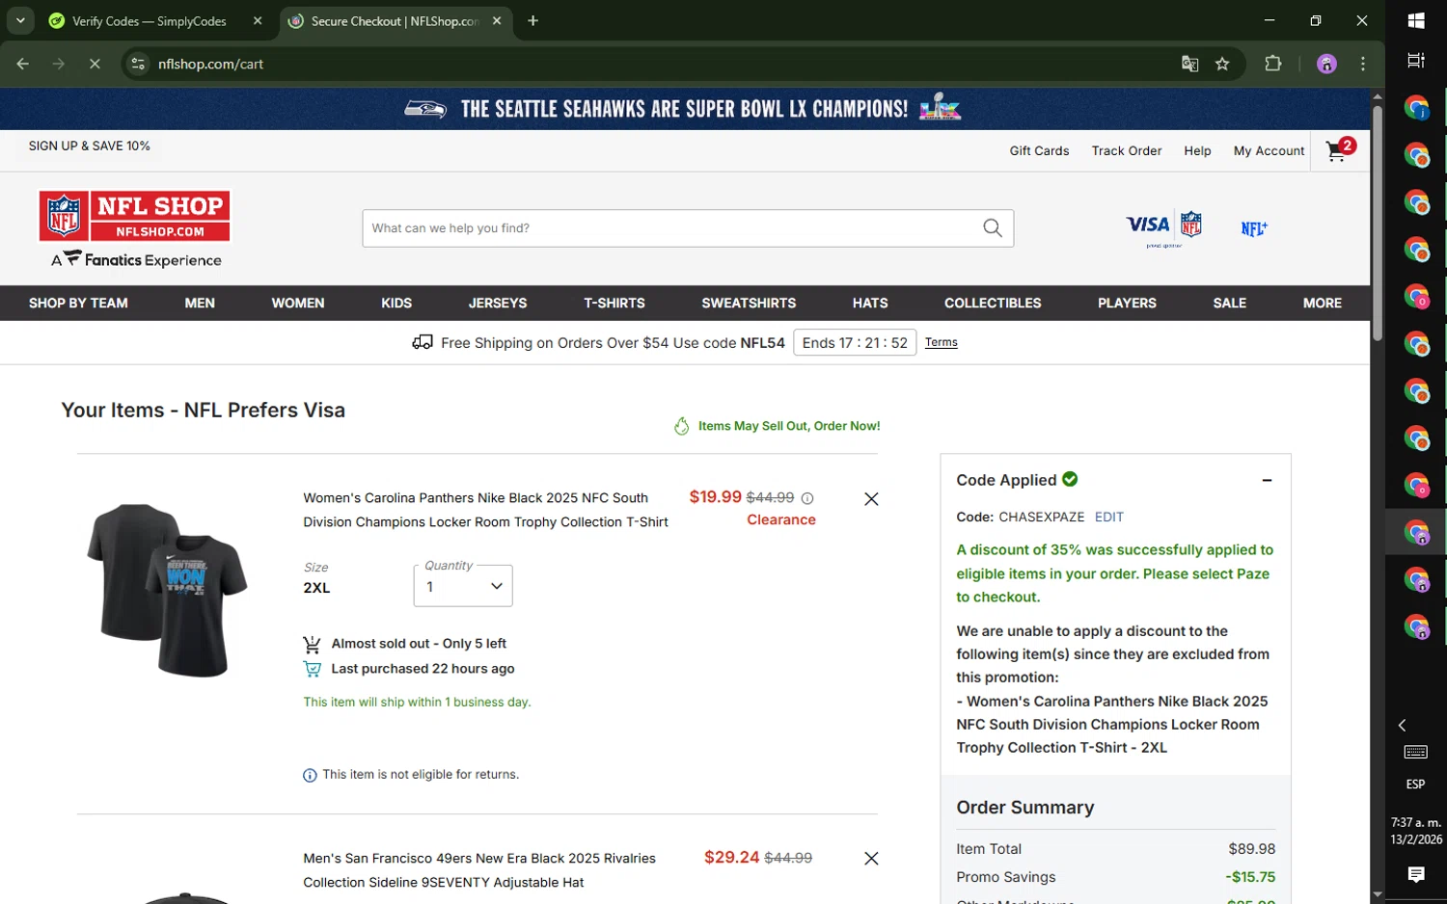This screenshot has width=1447, height=904.
Task: Bookmark this page with the star icon
Action: 1222,64
